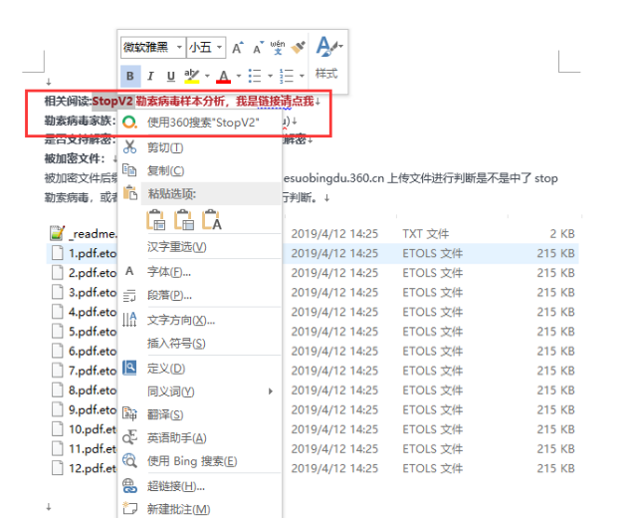Apply red font color
The height and width of the screenshot is (518, 630).
click(223, 76)
